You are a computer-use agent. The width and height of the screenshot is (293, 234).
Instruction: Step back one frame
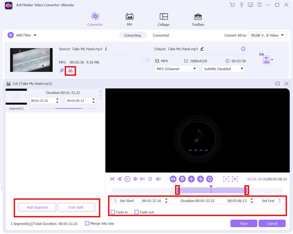(x=119, y=179)
